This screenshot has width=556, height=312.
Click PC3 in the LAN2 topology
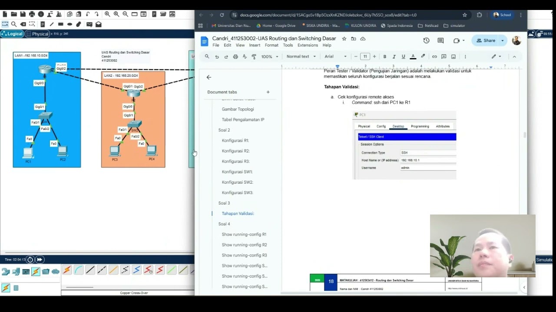[x=115, y=151]
